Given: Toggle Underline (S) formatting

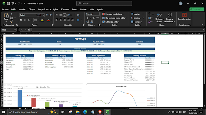Looking at the screenshot, I should click(x=29, y=20).
